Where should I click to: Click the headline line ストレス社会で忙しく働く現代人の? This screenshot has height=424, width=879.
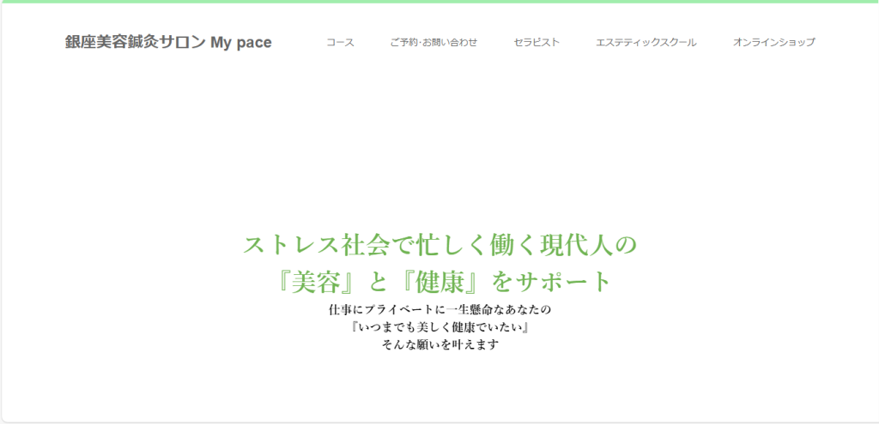(x=439, y=245)
